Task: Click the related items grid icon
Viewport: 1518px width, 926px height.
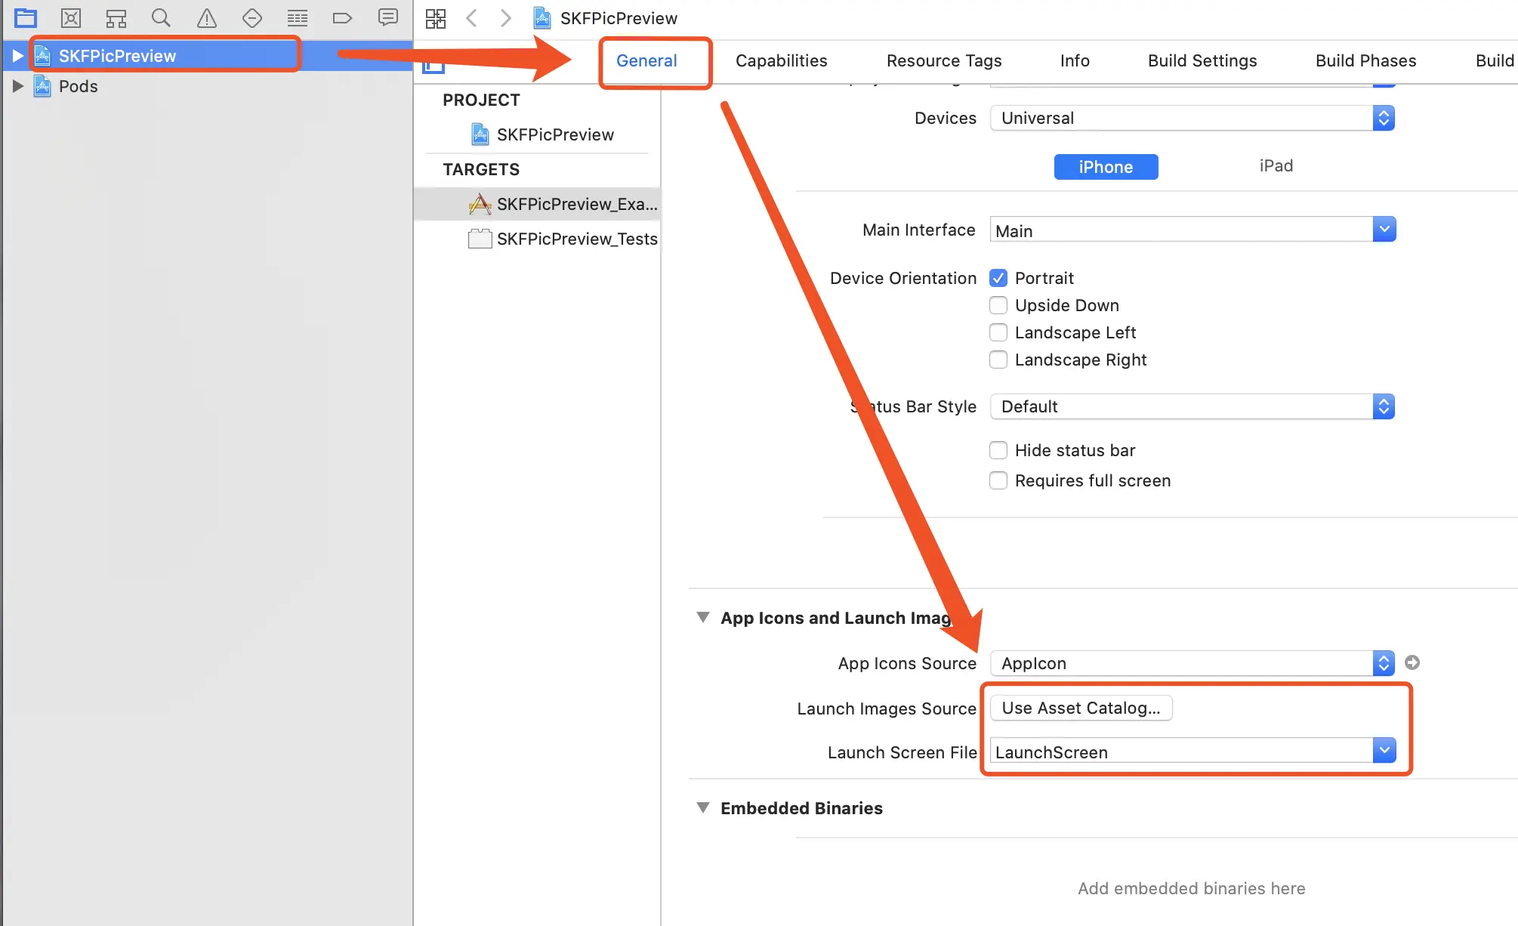Action: click(436, 18)
